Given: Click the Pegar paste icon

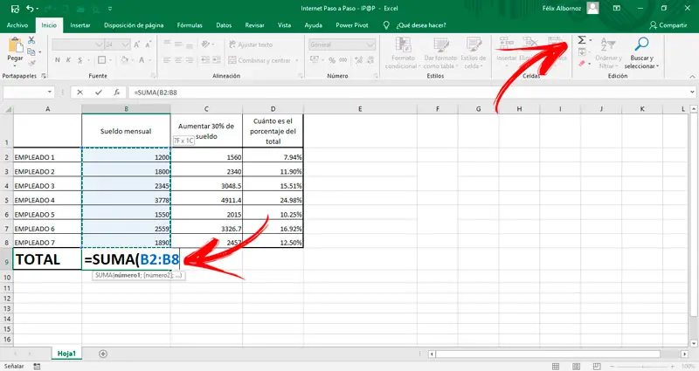Looking at the screenshot, I should (15, 47).
